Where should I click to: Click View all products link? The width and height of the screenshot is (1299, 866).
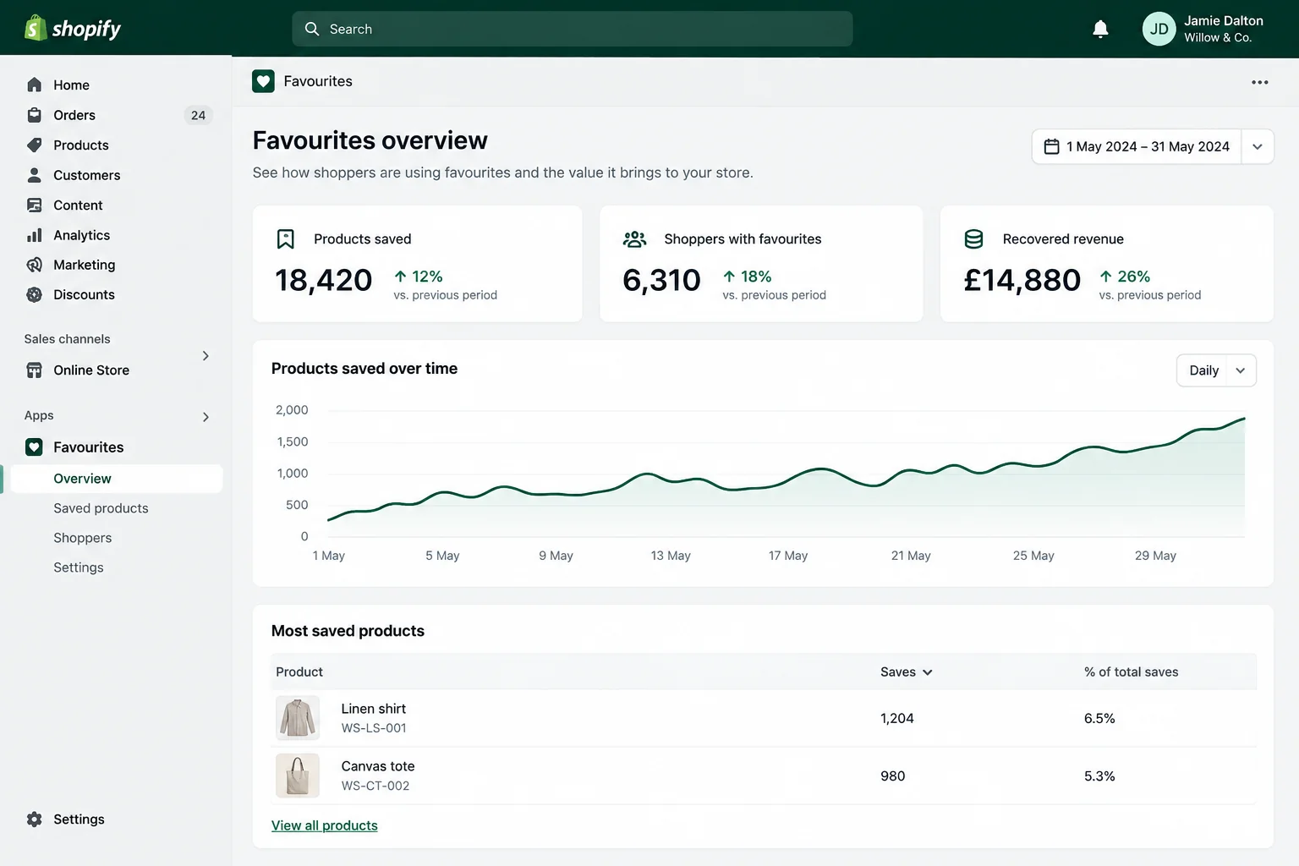pyautogui.click(x=325, y=825)
